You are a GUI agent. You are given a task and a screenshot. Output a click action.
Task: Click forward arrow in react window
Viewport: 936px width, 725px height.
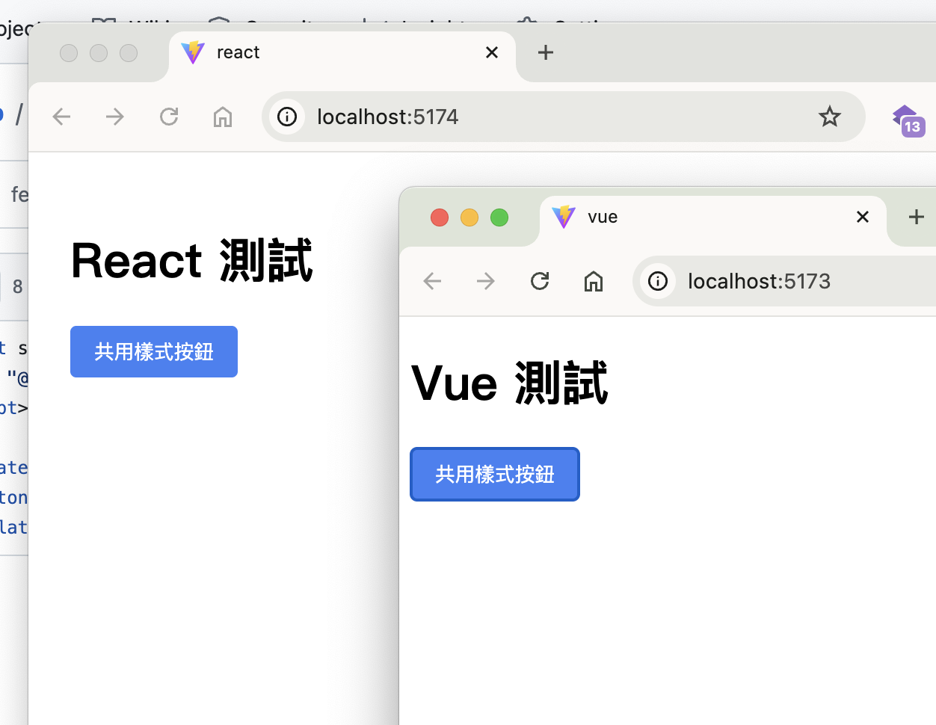click(115, 117)
